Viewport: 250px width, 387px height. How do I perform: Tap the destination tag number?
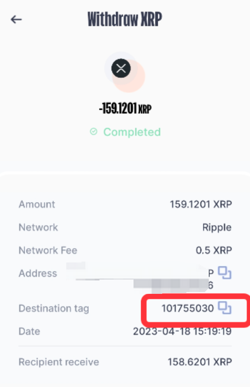tap(188, 308)
